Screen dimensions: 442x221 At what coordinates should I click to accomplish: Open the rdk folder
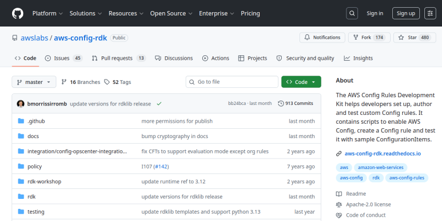coord(31,197)
